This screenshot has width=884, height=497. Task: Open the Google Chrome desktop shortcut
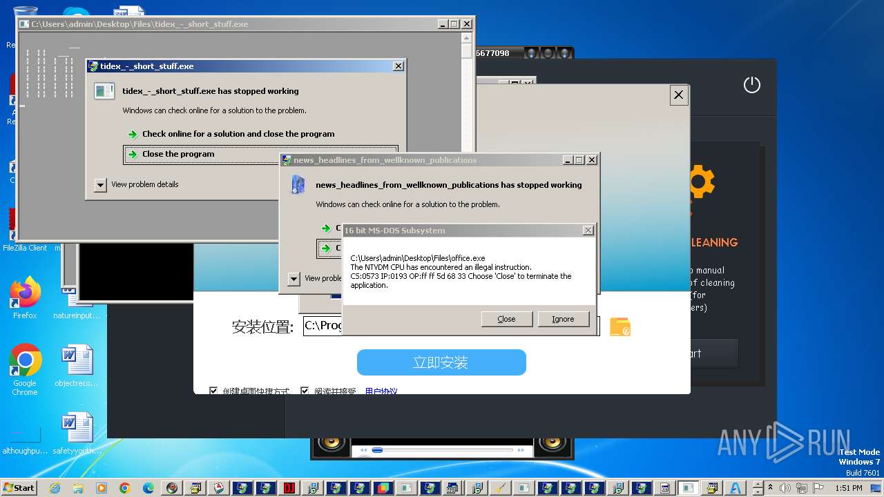click(25, 369)
